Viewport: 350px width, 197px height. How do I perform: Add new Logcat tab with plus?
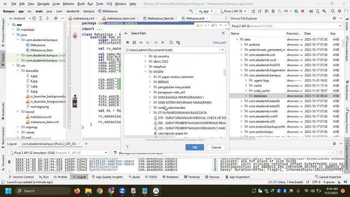pyautogui.click(x=86, y=144)
